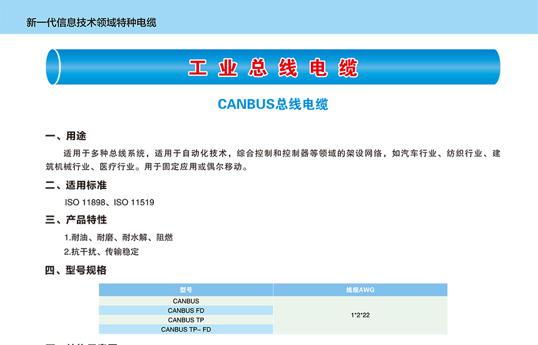The width and height of the screenshot is (538, 345).
Task: Select the CANBUS TP table row
Action: 186,320
